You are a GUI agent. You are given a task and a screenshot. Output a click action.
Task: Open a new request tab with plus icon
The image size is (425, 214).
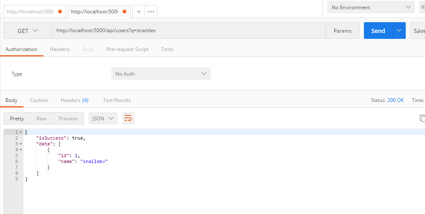(x=139, y=12)
